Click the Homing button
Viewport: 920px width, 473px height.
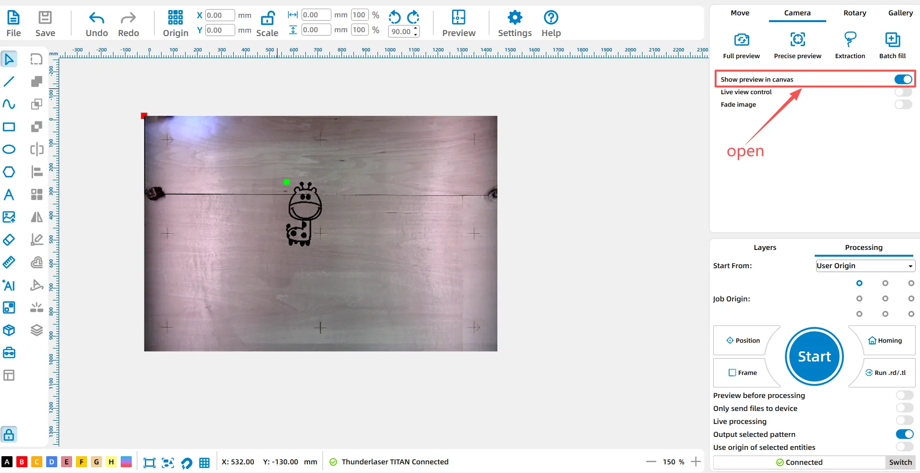(x=885, y=340)
